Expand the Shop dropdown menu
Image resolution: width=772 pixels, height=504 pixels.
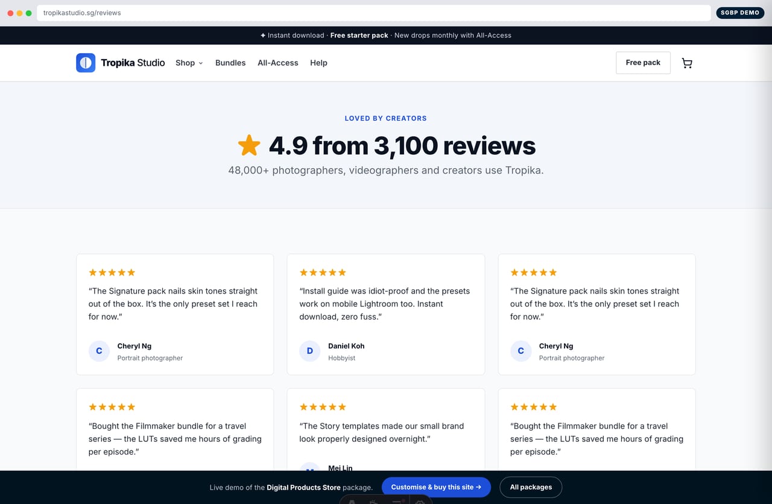[189, 63]
